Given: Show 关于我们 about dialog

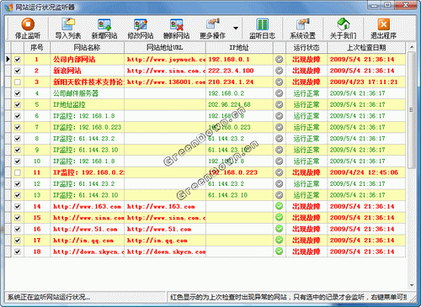Looking at the screenshot, I should [343, 29].
